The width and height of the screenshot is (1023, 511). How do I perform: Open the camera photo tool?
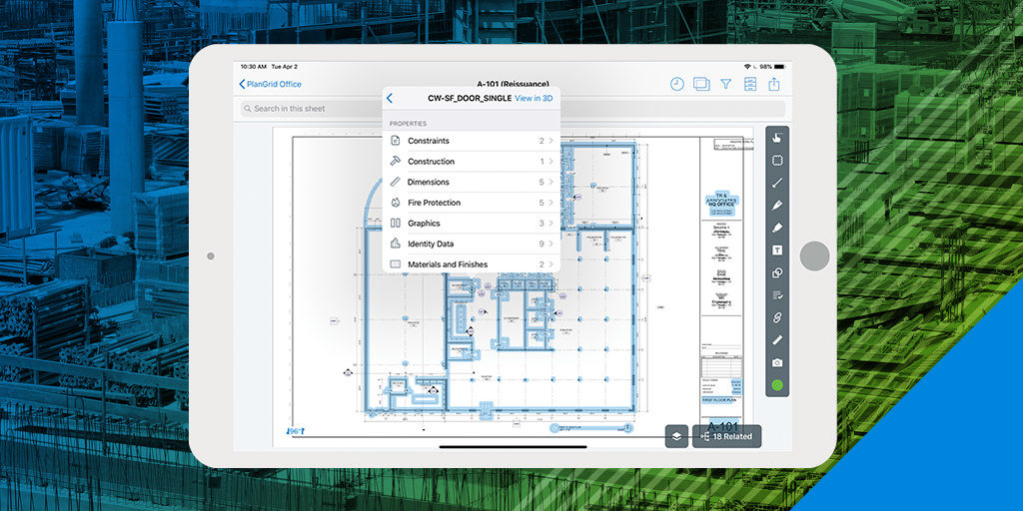777,363
